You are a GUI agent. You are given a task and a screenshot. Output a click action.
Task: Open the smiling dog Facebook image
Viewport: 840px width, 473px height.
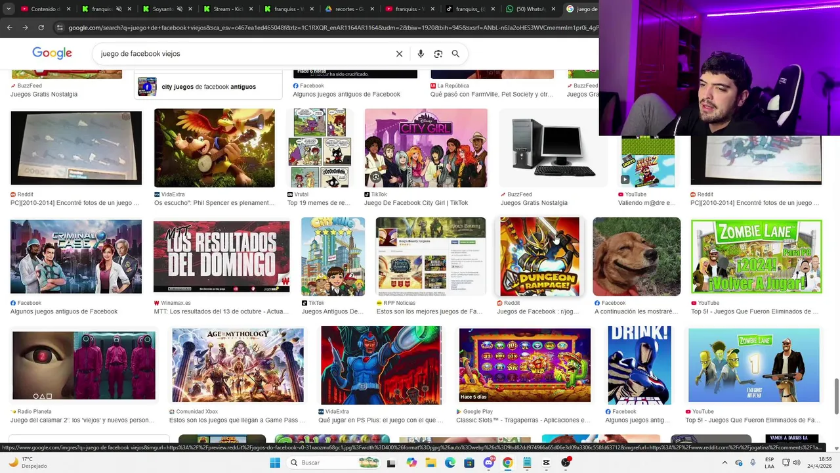click(637, 257)
